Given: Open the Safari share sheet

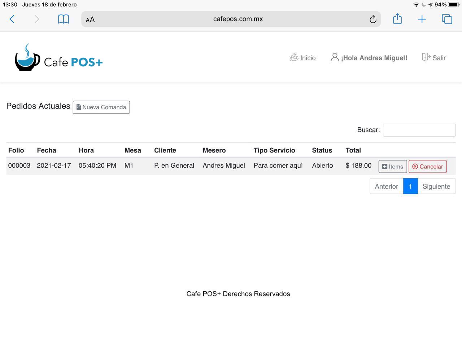Looking at the screenshot, I should pyautogui.click(x=397, y=19).
